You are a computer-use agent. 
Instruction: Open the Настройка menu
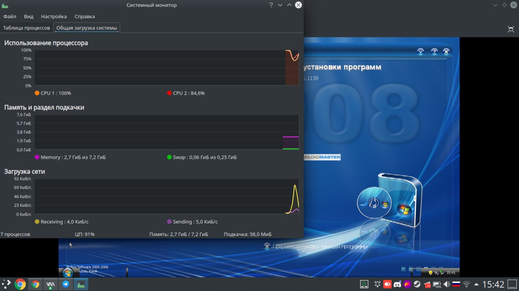pyautogui.click(x=54, y=17)
